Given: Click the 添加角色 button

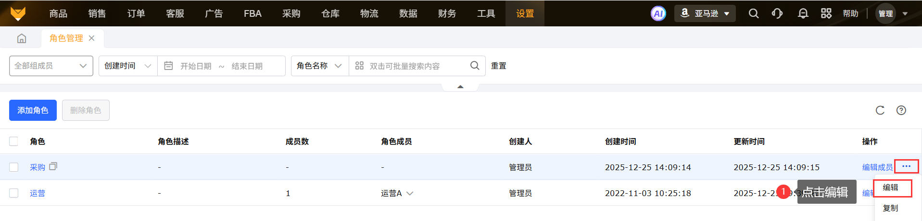Looking at the screenshot, I should (x=33, y=110).
